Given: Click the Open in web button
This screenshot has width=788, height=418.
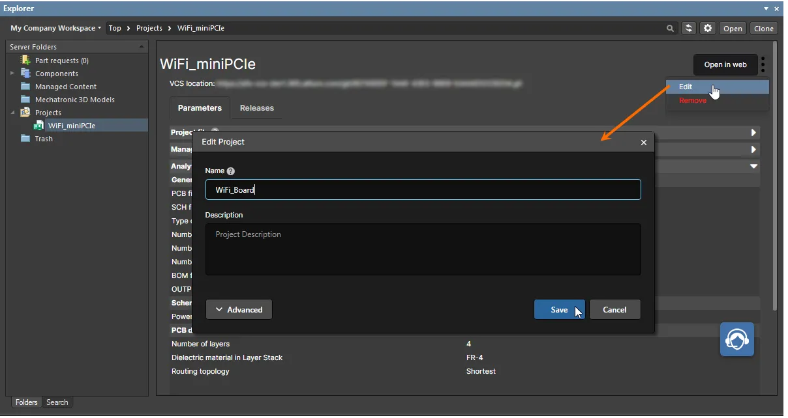Looking at the screenshot, I should tap(725, 64).
